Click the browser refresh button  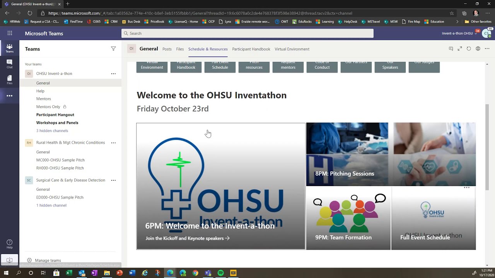(x=30, y=13)
